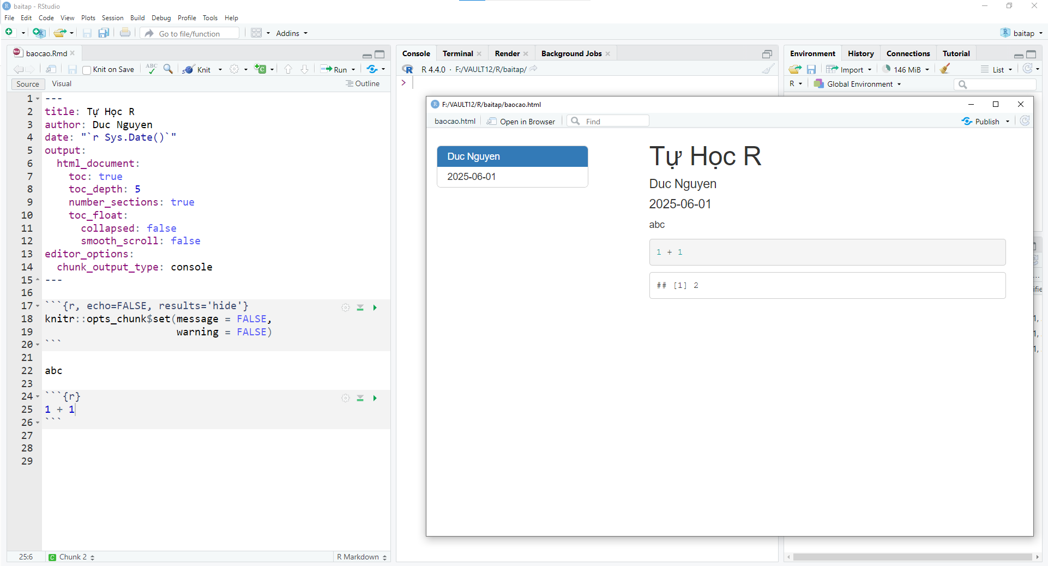Image resolution: width=1048 pixels, height=566 pixels.
Task: Click the Find field in viewer window
Action: [608, 121]
